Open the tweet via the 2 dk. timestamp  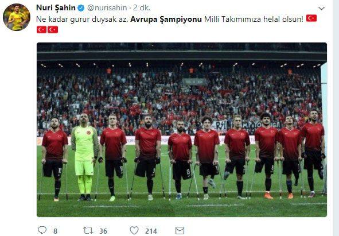[x=142, y=8]
